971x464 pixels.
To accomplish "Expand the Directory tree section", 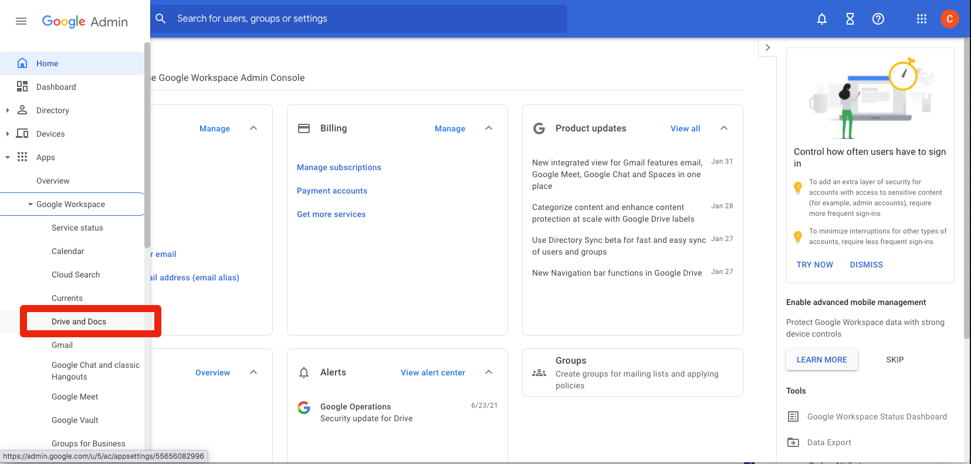I will tap(7, 110).
